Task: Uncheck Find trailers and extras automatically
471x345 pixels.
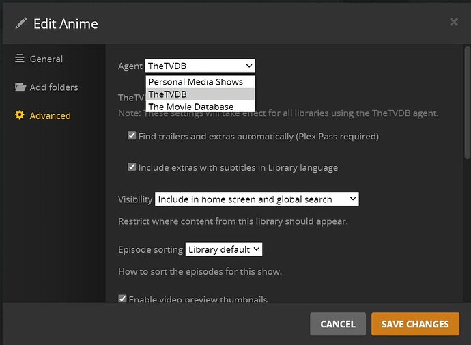Action: click(132, 135)
